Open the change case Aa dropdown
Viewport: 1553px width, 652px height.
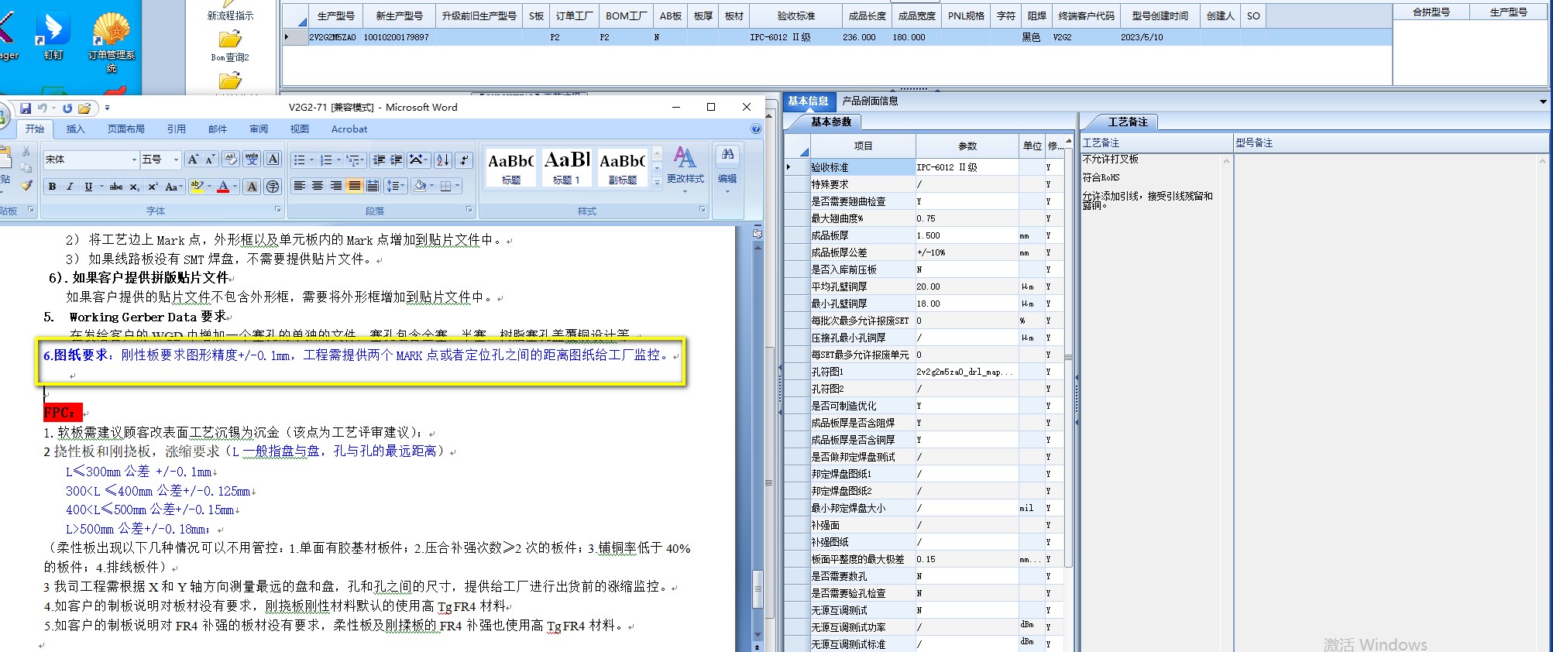[x=174, y=187]
